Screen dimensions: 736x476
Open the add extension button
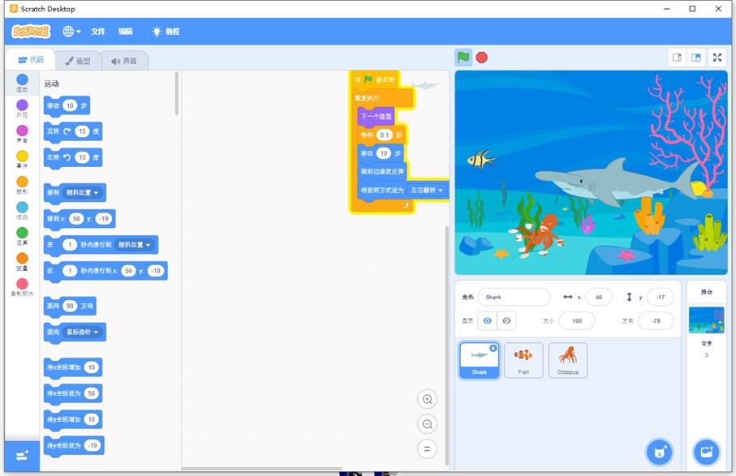click(x=22, y=455)
